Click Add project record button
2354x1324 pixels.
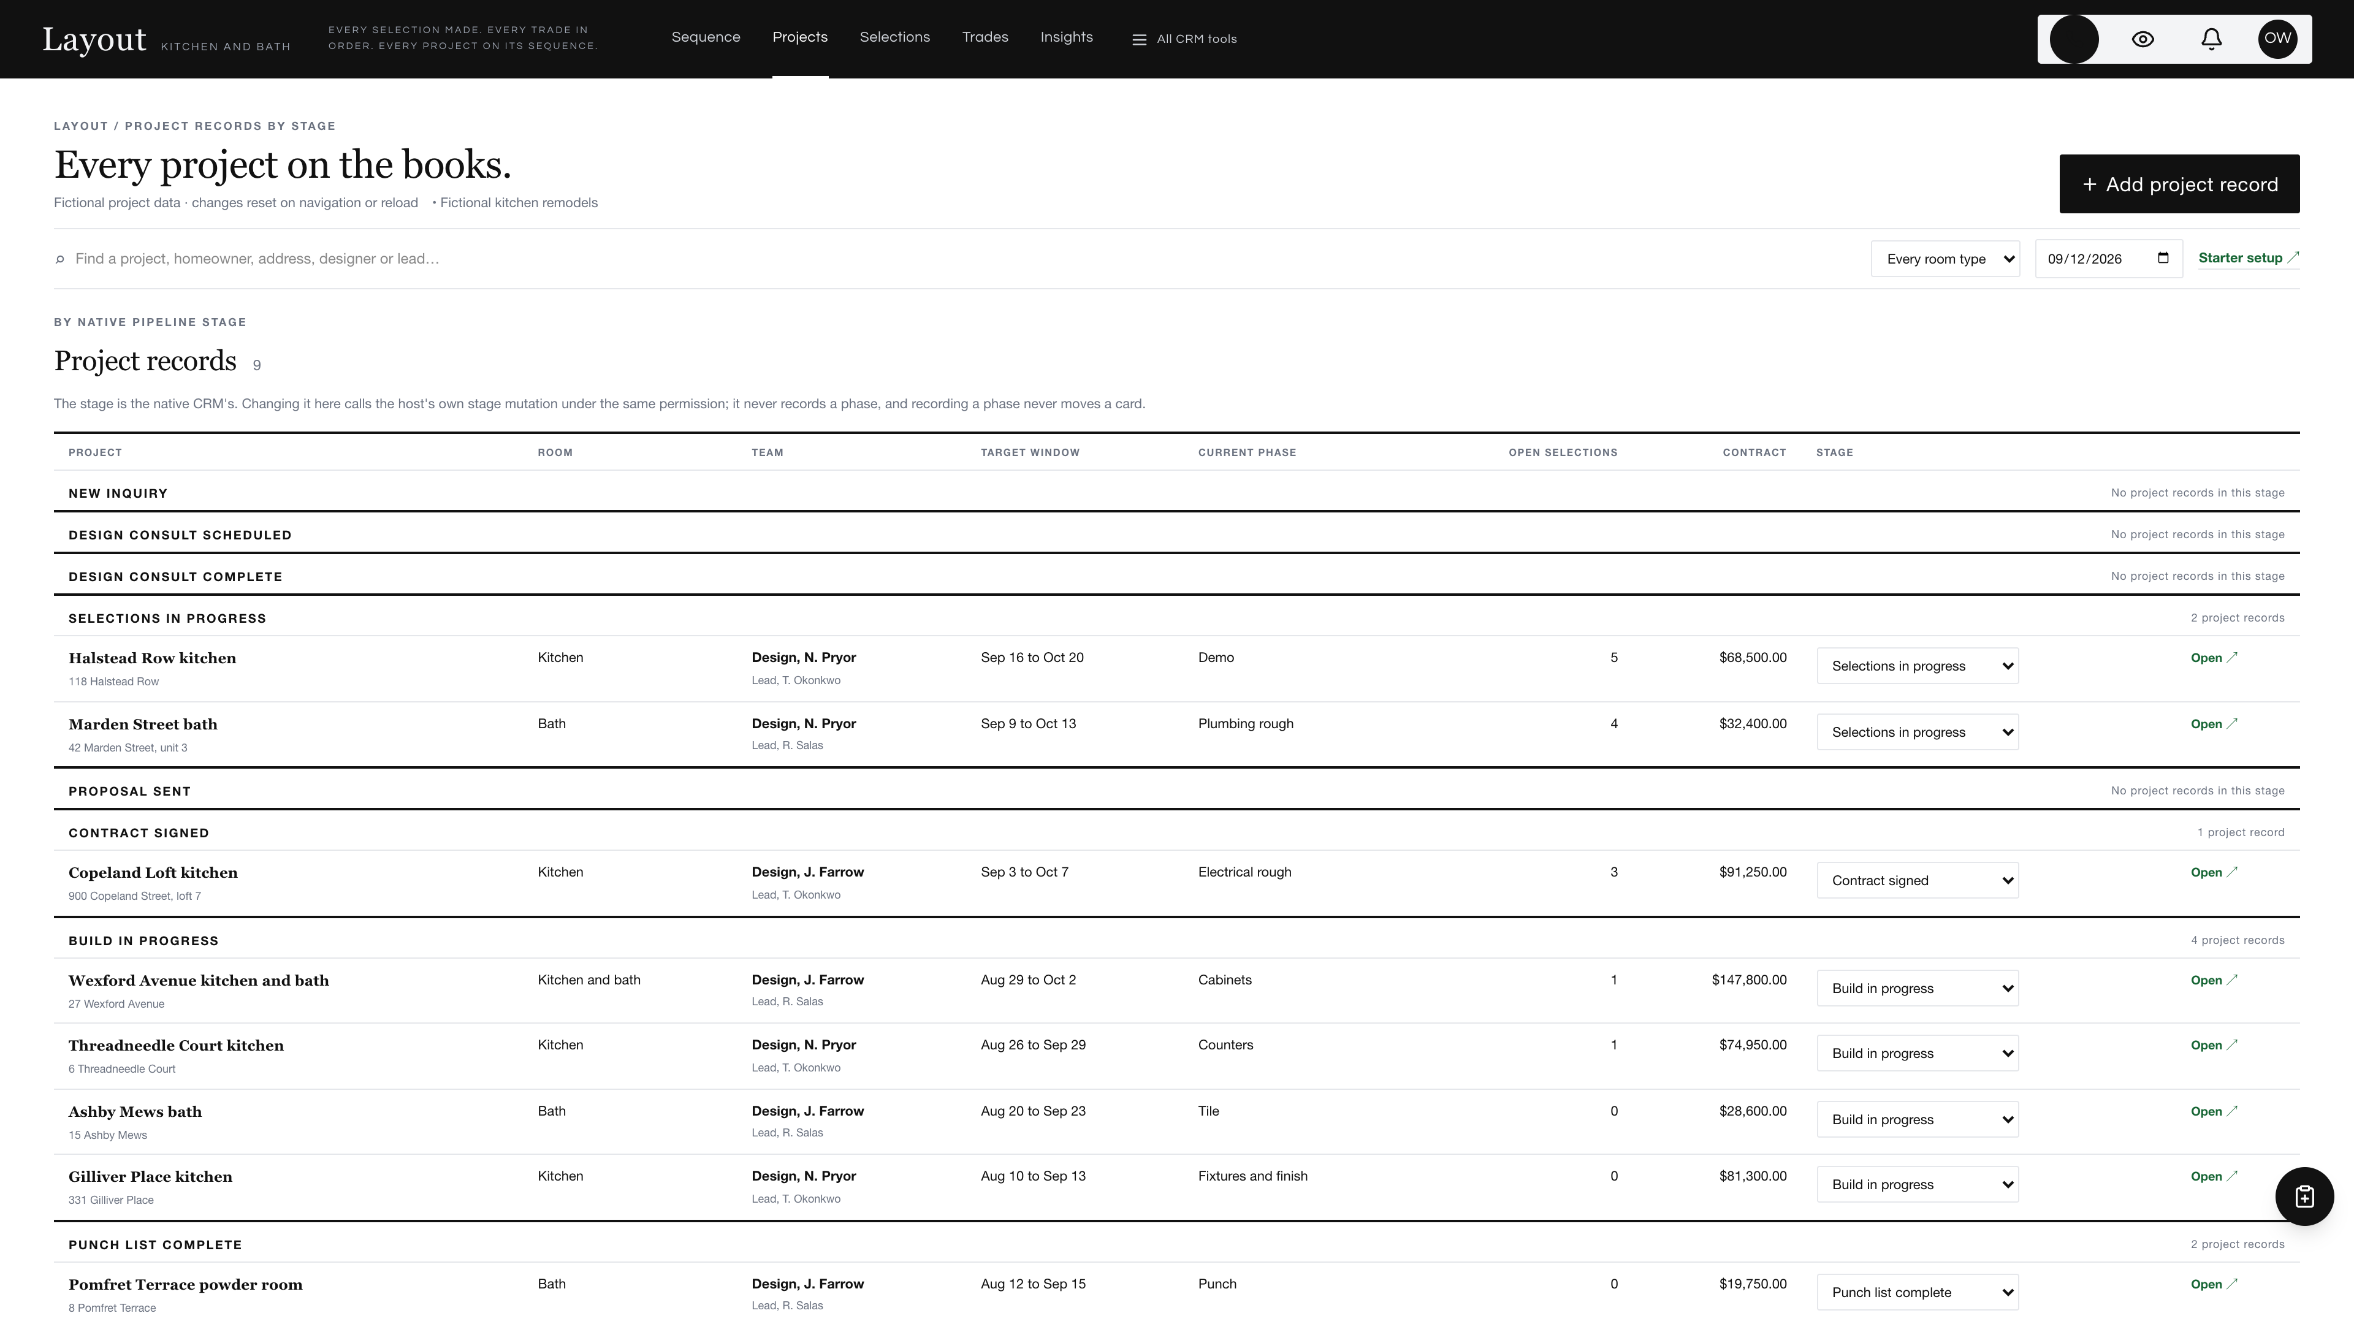click(2179, 184)
